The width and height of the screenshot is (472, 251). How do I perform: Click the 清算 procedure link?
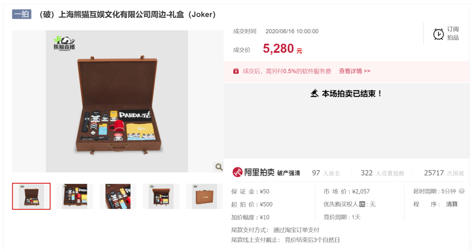pos(452,204)
